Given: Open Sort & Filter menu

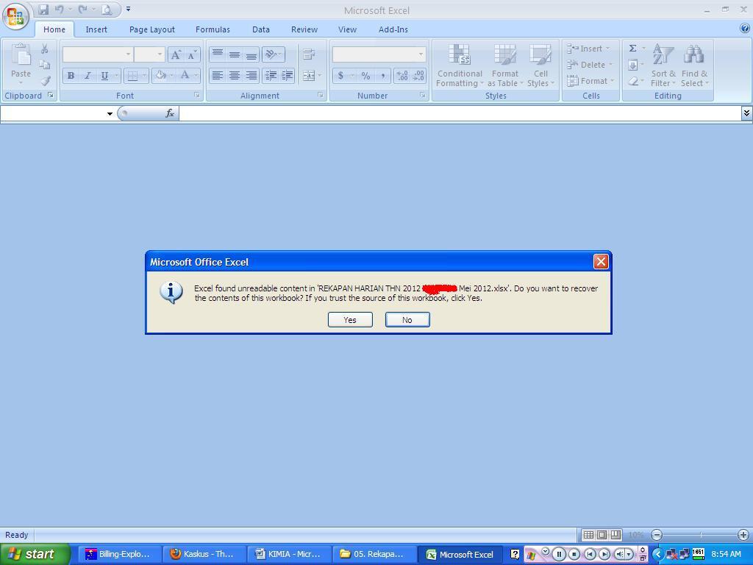Looking at the screenshot, I should click(663, 65).
